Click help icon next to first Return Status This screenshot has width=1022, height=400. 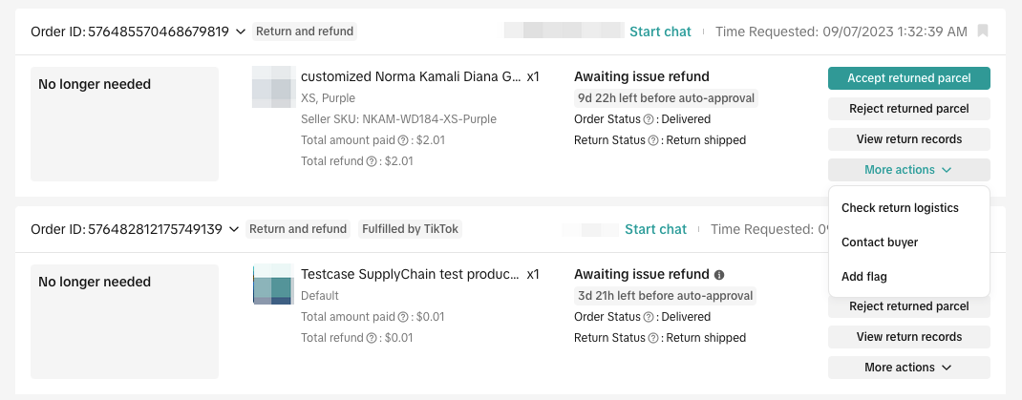point(654,140)
